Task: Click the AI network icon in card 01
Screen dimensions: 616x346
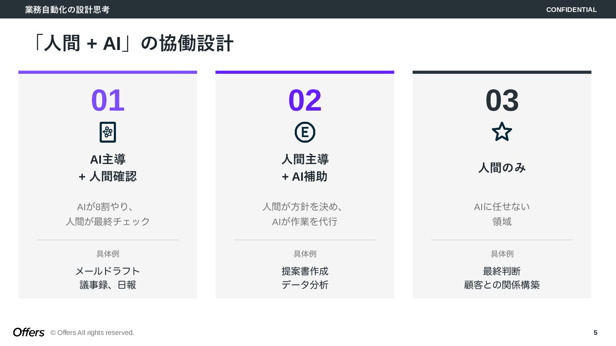Action: (108, 132)
